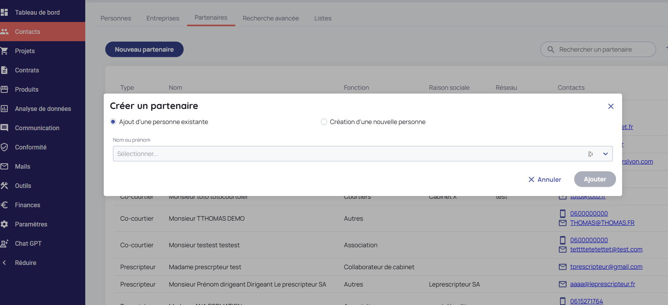Collapse sidebar with the Réduire chevron
This screenshot has width=668, height=305.
pyautogui.click(x=4, y=263)
